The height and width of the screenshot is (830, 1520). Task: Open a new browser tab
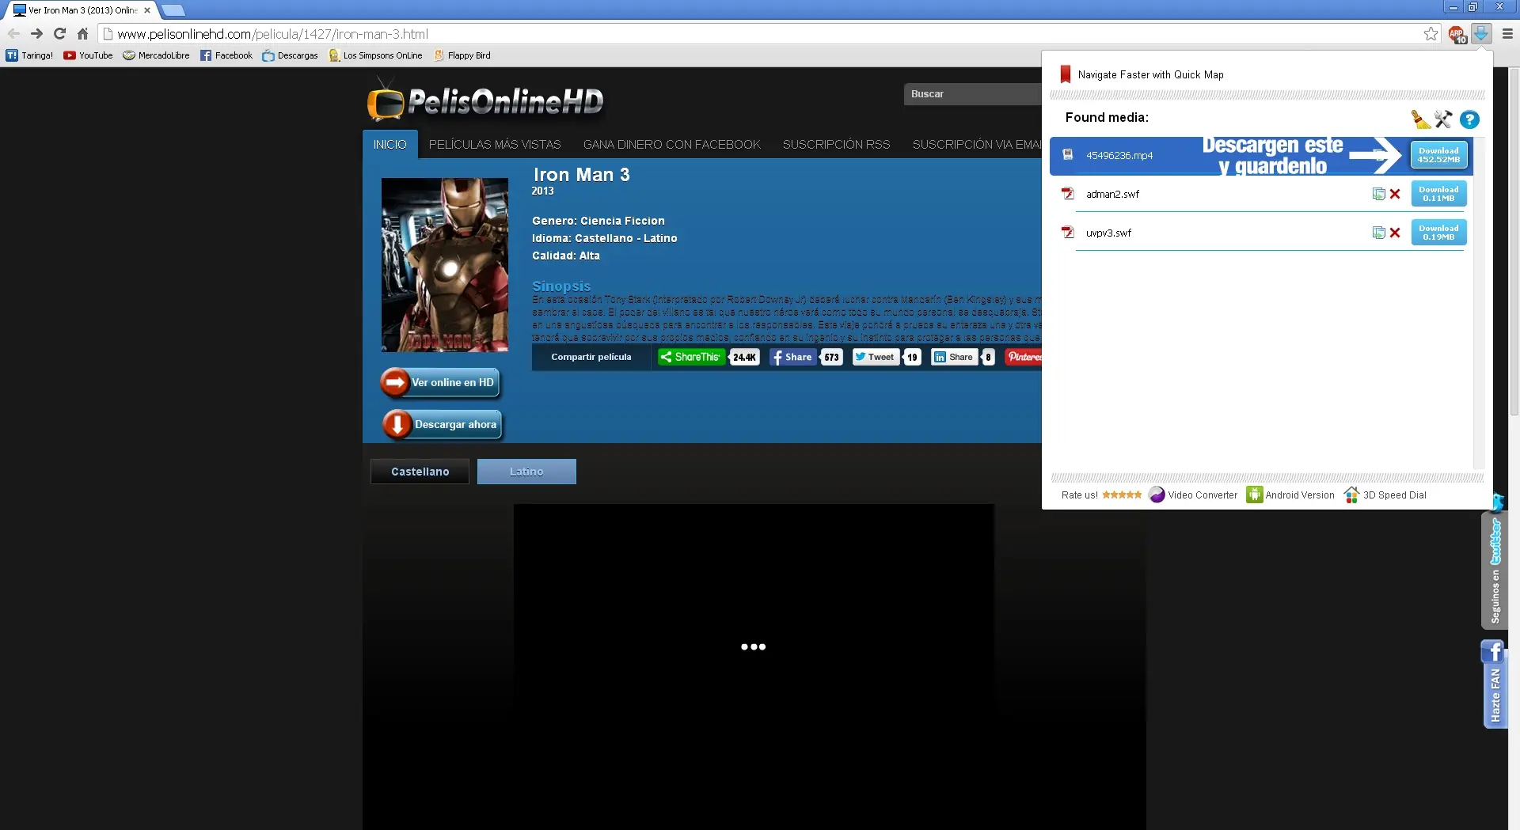coord(173,10)
